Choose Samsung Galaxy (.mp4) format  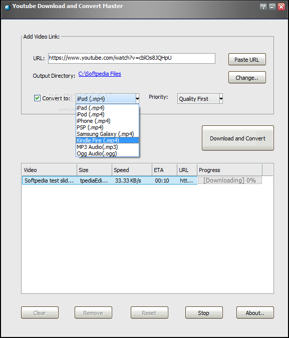[x=107, y=134]
